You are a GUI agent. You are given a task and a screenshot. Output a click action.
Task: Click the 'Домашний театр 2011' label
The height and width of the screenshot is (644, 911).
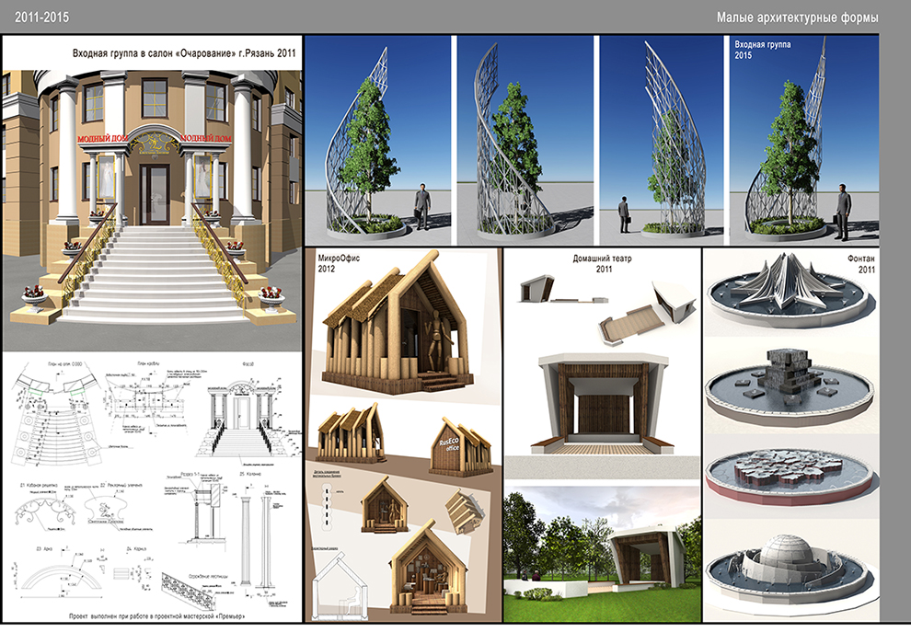pyautogui.click(x=603, y=263)
